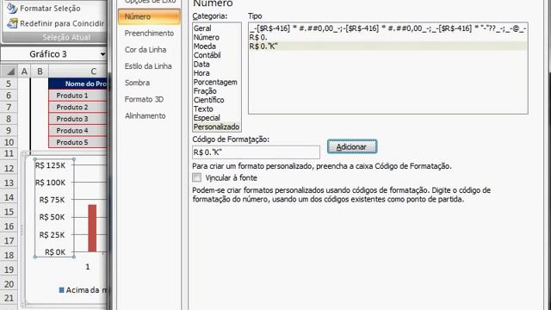
Task: Click the Produto 5 cell
Action: 78,142
